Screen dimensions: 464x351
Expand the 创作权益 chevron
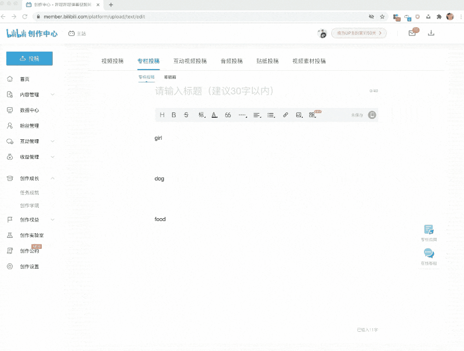tap(52, 220)
